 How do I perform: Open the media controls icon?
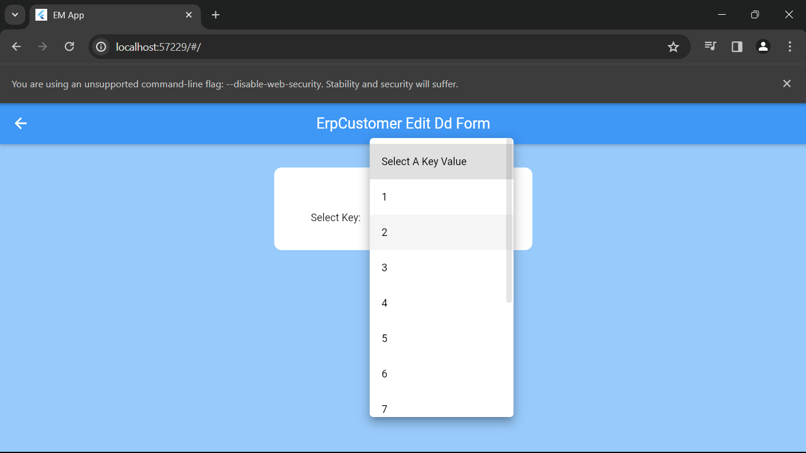point(710,47)
